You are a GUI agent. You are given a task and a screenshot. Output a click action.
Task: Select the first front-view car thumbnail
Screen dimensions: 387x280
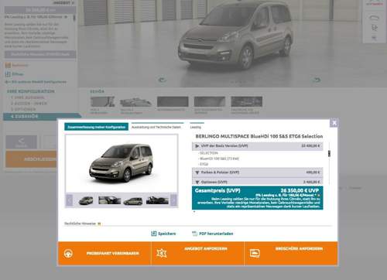coord(86,200)
